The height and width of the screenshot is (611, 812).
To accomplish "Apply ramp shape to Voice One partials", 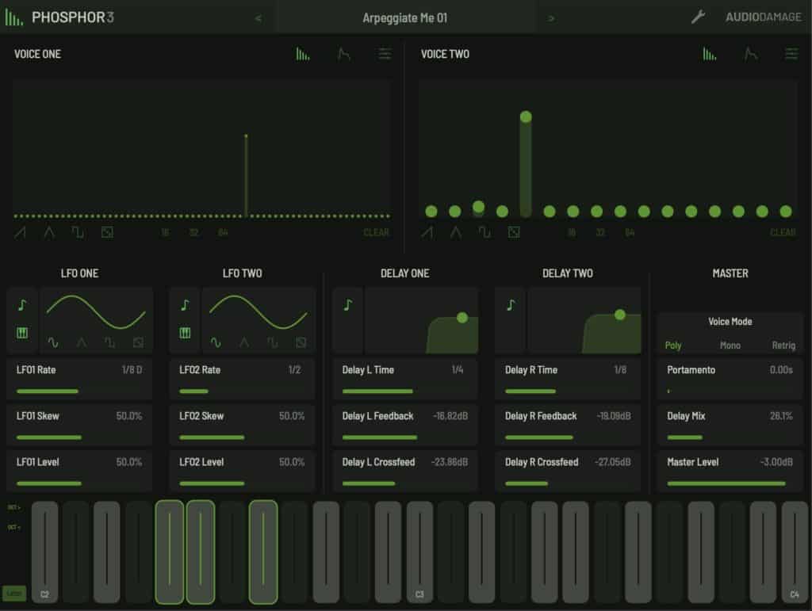I will click(20, 232).
